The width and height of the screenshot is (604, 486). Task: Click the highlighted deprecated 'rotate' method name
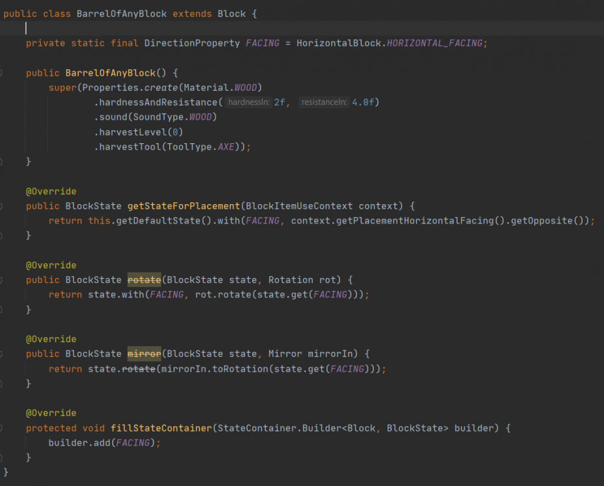point(144,280)
